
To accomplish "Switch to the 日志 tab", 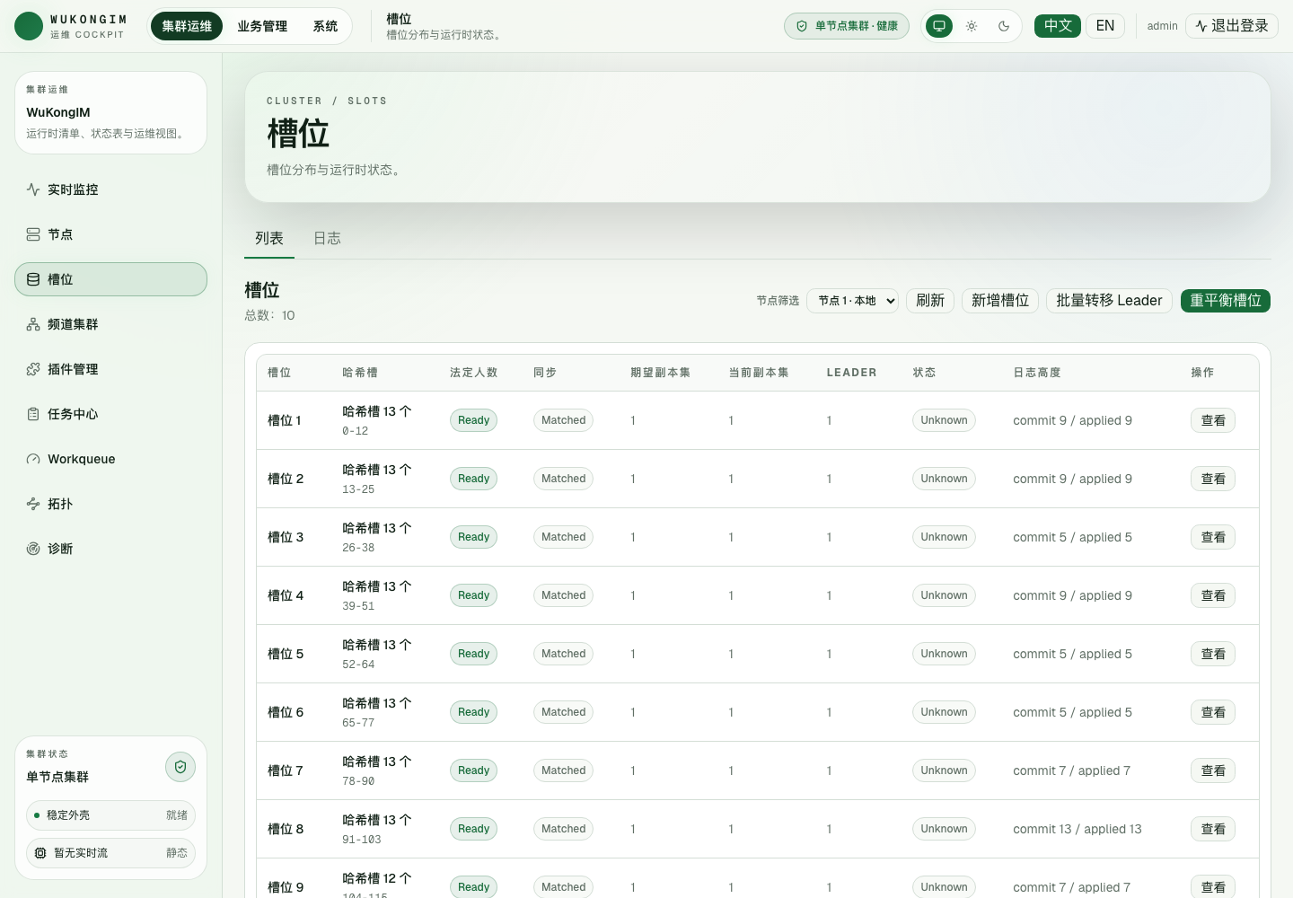I will [x=327, y=238].
